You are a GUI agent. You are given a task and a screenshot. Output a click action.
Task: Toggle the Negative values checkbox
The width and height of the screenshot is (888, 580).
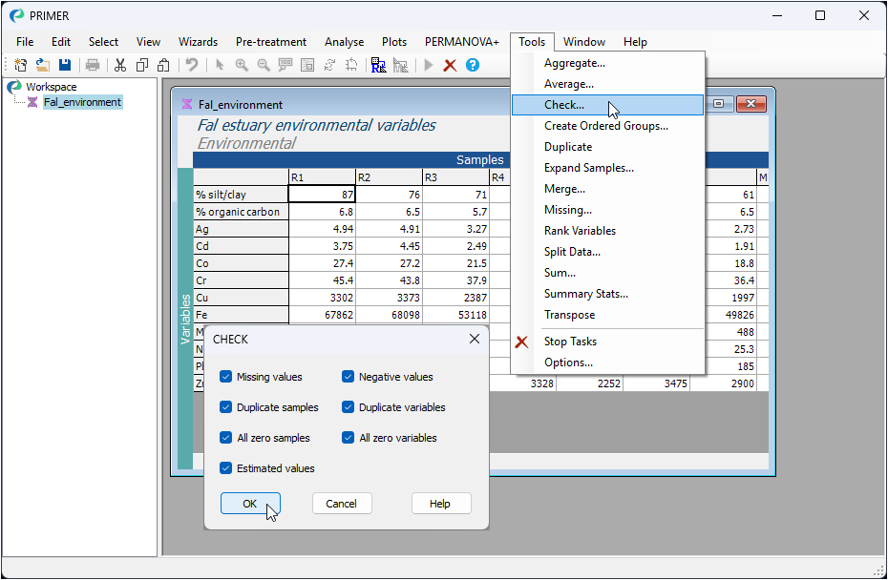click(x=349, y=377)
